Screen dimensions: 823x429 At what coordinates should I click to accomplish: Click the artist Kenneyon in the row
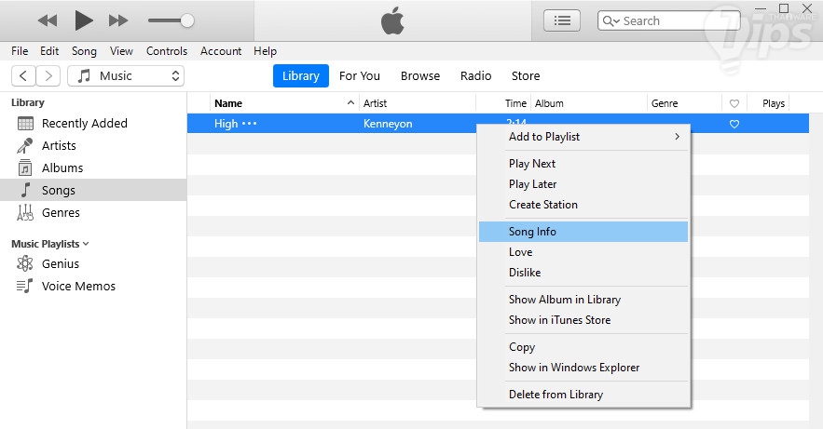point(388,124)
